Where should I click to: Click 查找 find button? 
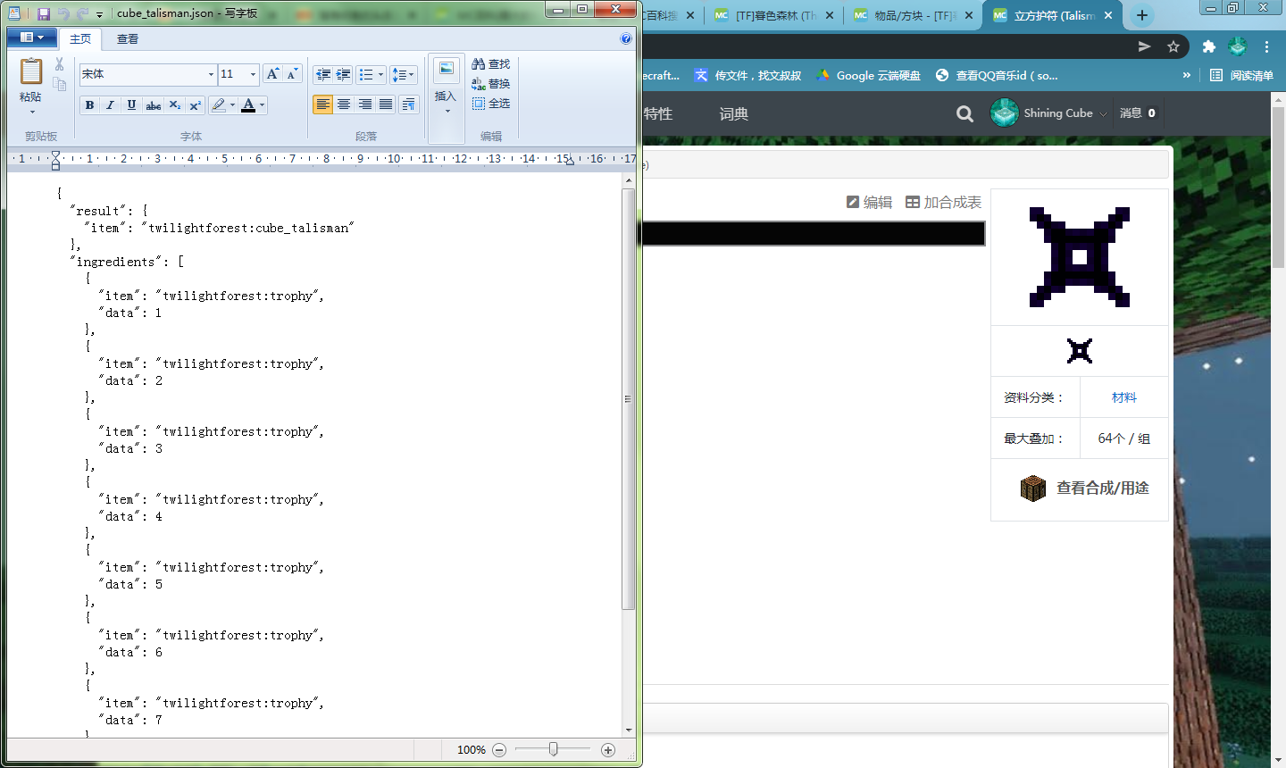point(491,64)
